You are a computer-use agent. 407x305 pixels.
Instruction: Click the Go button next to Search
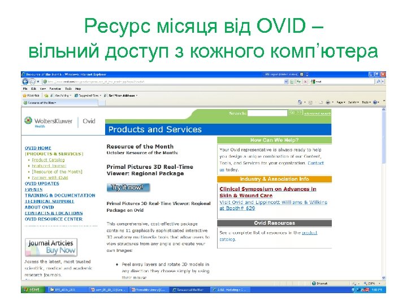tap(296, 113)
